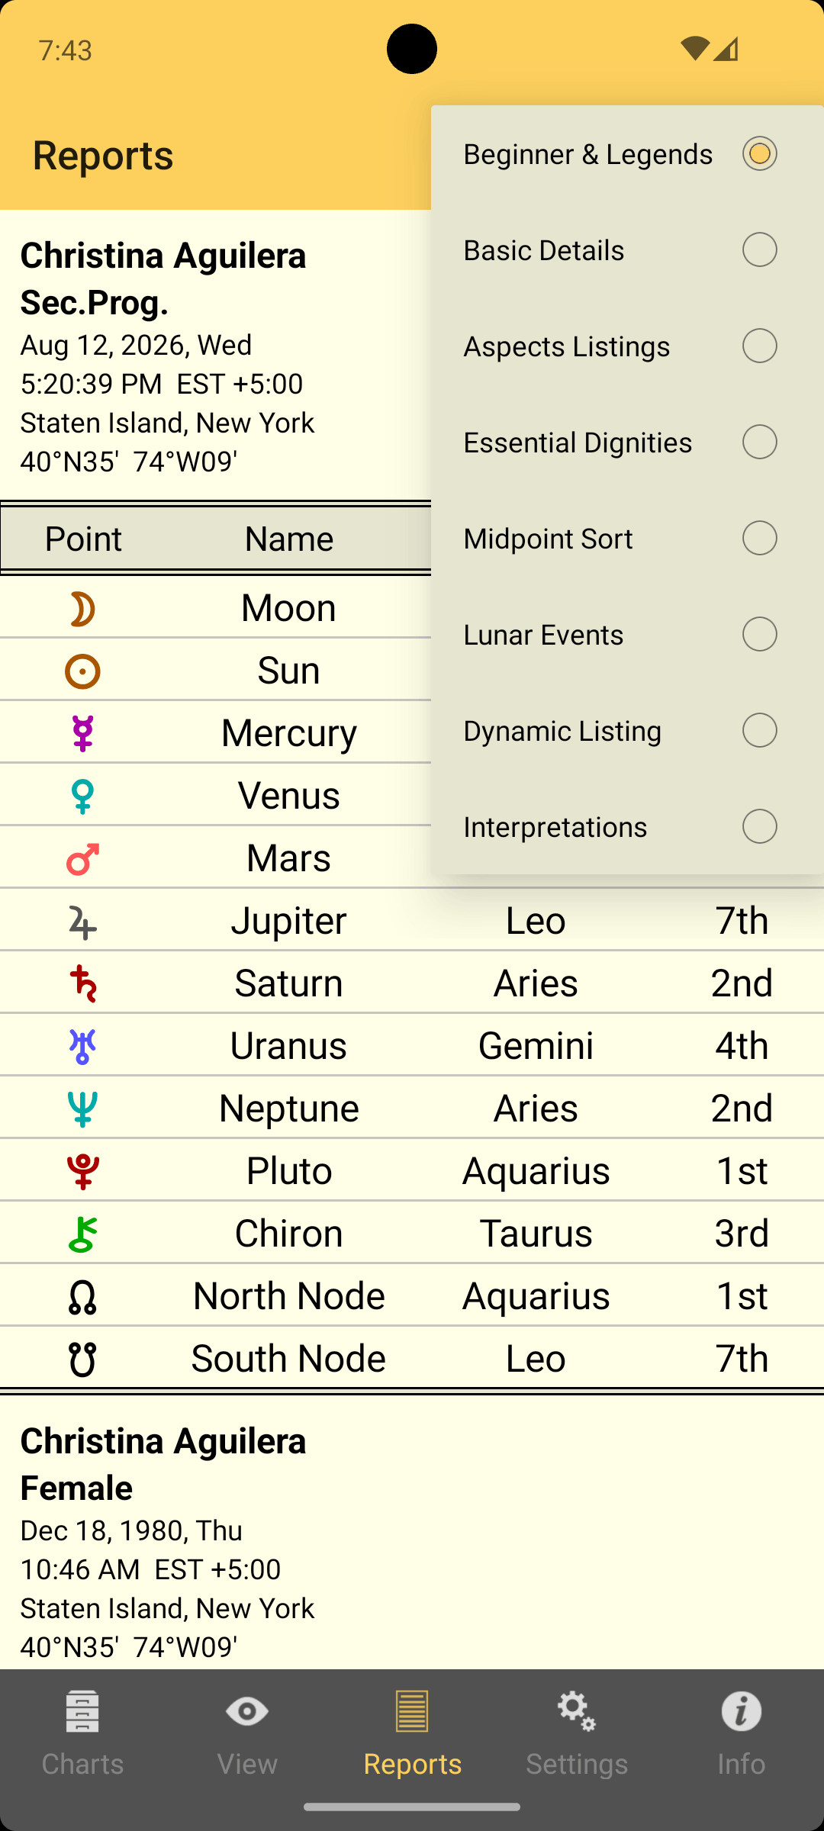Tap the Name column header
This screenshot has height=1831, width=824.
[x=288, y=539]
